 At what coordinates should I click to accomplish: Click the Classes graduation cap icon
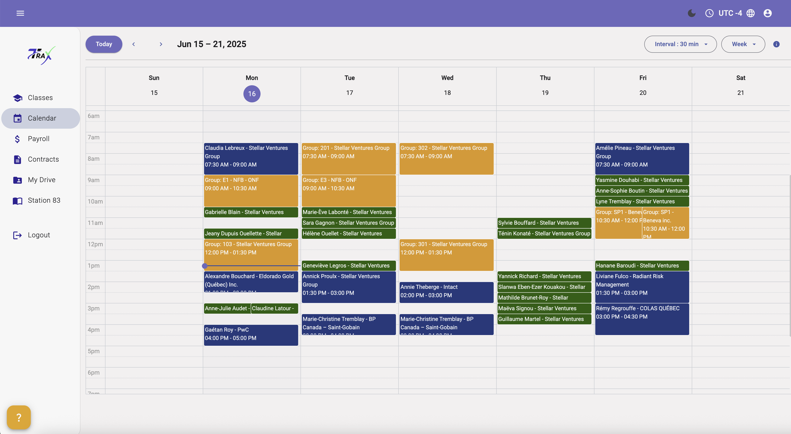18,98
